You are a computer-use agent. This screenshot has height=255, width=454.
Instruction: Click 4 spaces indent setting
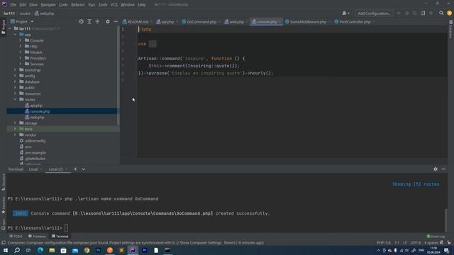pyautogui.click(x=431, y=243)
